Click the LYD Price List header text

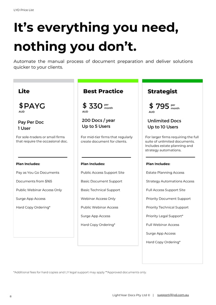click(24, 10)
